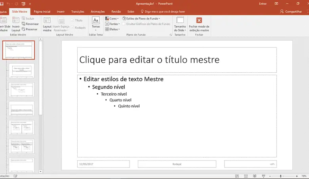Click thumbnail pane scroll down arrow
Viewport: 309px width, 179px height.
[40, 171]
